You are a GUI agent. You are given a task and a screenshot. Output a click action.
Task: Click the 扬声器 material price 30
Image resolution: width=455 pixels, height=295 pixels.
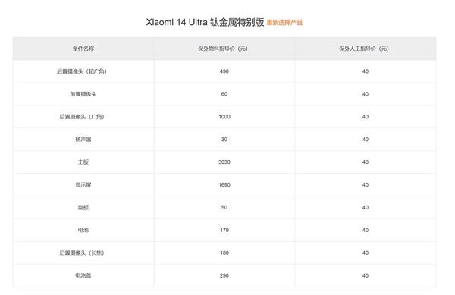[224, 140]
